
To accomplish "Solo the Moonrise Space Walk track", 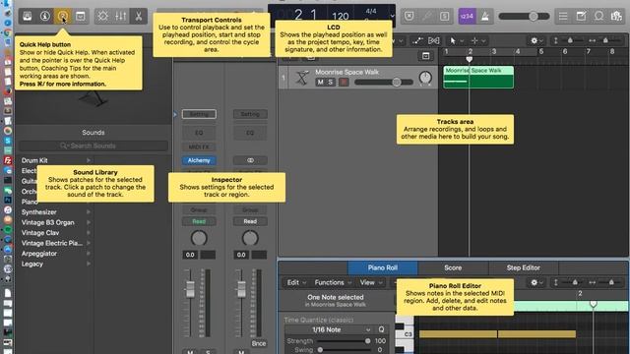I will 330,82.
